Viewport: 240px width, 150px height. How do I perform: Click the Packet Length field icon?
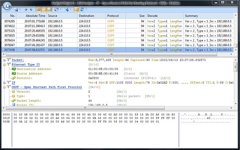click(x=14, y=101)
